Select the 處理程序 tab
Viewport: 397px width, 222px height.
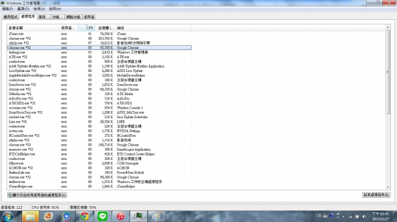(28, 16)
